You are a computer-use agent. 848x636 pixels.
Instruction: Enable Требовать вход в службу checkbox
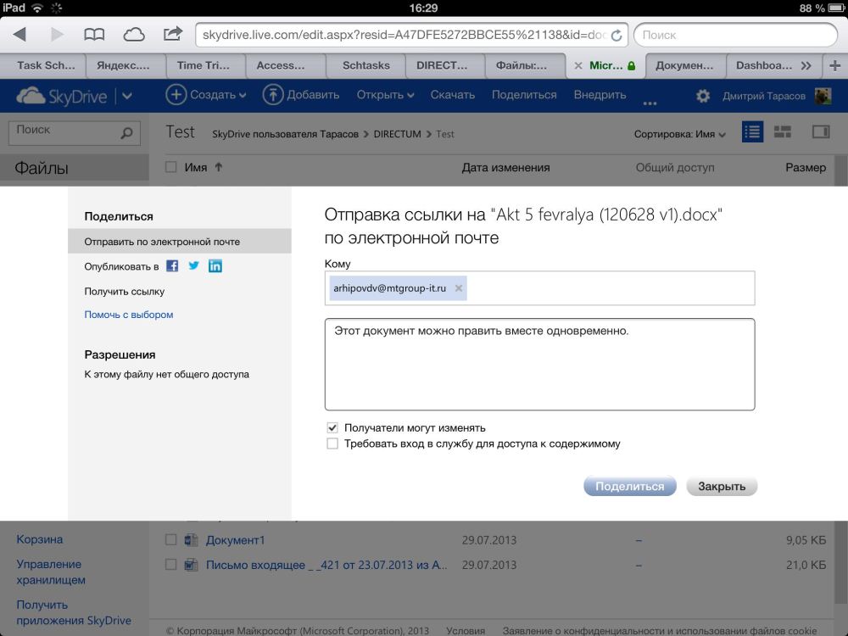pyautogui.click(x=332, y=444)
